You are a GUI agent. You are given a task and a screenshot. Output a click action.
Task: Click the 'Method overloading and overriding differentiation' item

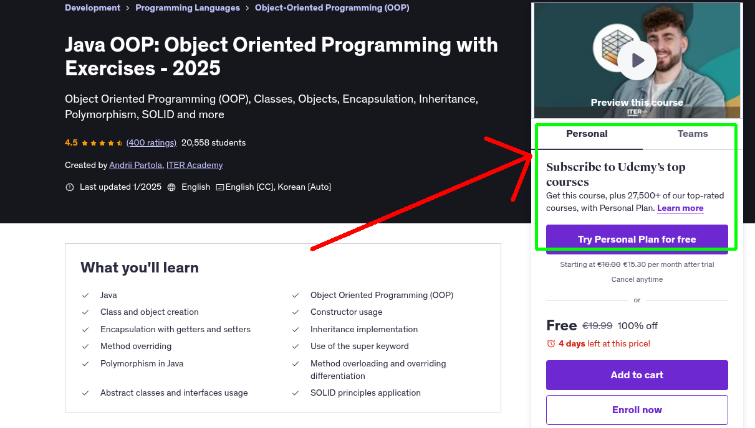coord(378,370)
